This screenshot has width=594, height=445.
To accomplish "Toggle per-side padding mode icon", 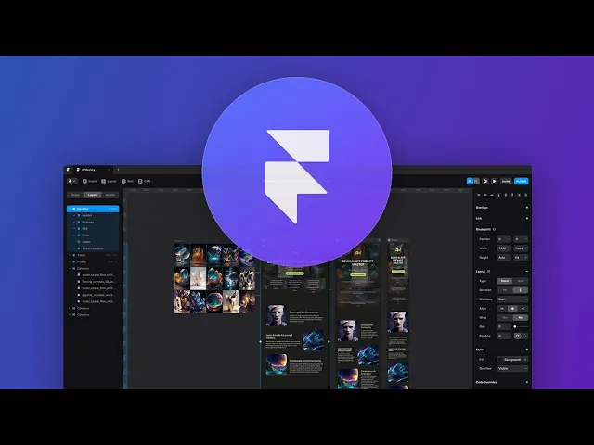I will coord(524,336).
